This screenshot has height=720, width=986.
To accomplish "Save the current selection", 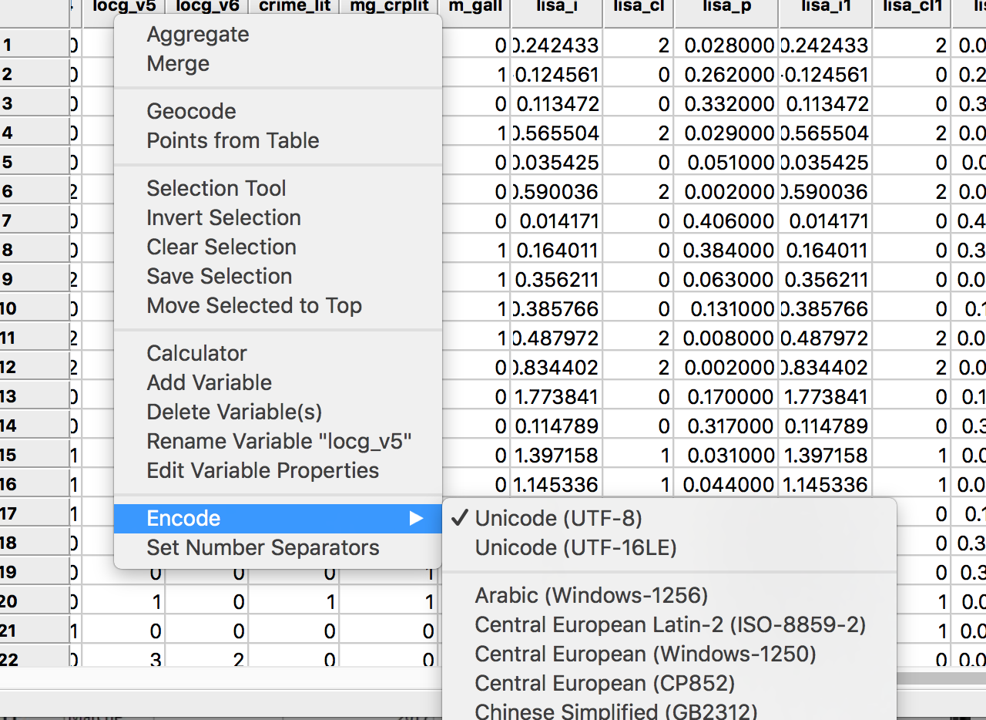I will tap(220, 276).
